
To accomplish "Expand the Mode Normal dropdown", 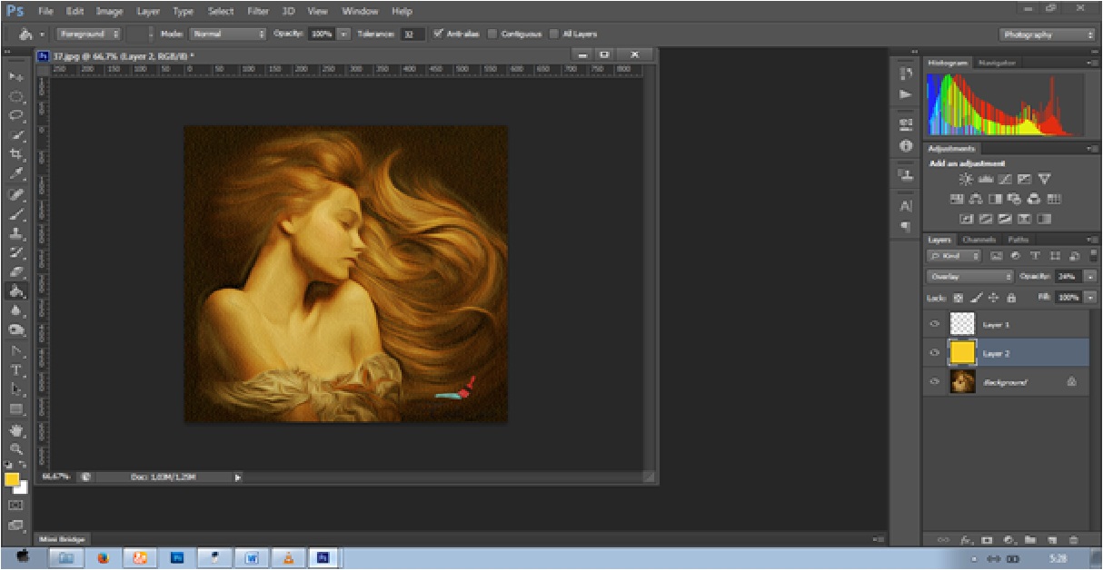I will [x=227, y=34].
